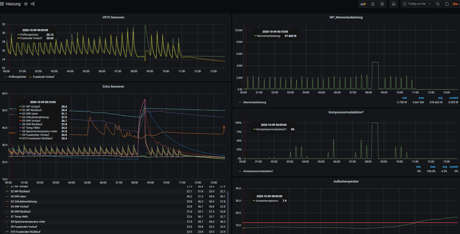Open the Heizung dashboard title dropdown

coord(13,4)
